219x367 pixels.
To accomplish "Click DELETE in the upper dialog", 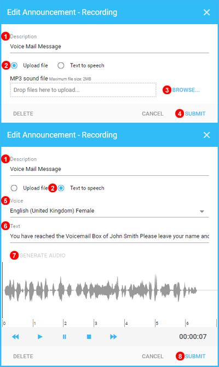I will click(x=23, y=114).
